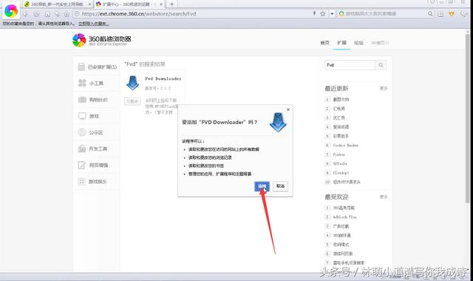Viewport: 473px width, 281px height.
Task: Show more under 最近更新
Action: click(384, 89)
